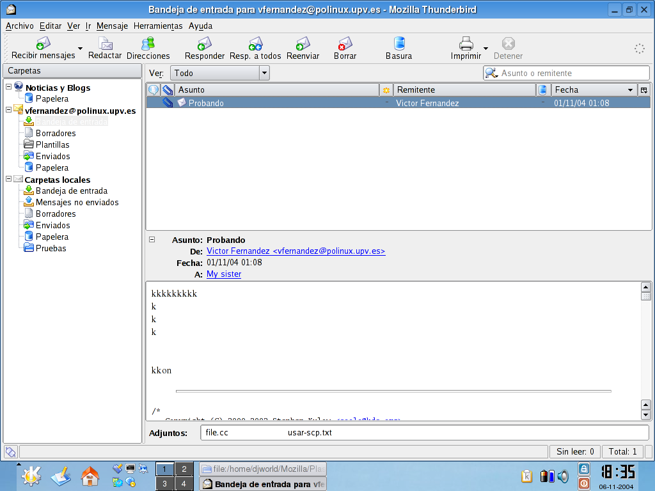
Task: Click the file:/home/djworld taskbar entry
Action: pyautogui.click(x=263, y=469)
